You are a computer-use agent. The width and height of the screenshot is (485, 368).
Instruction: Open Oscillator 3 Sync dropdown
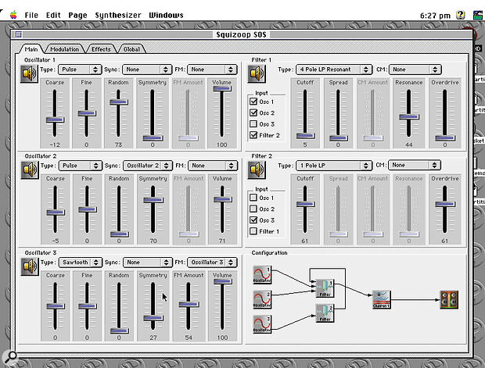coord(148,263)
